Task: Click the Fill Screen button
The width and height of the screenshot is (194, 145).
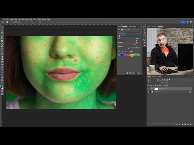Action: 41,22
